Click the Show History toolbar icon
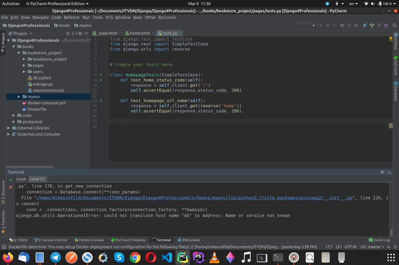 pos(379,25)
